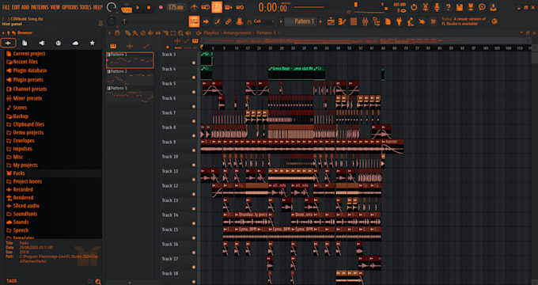
Task: Open the Browser/tree view icon
Action: click(x=377, y=21)
